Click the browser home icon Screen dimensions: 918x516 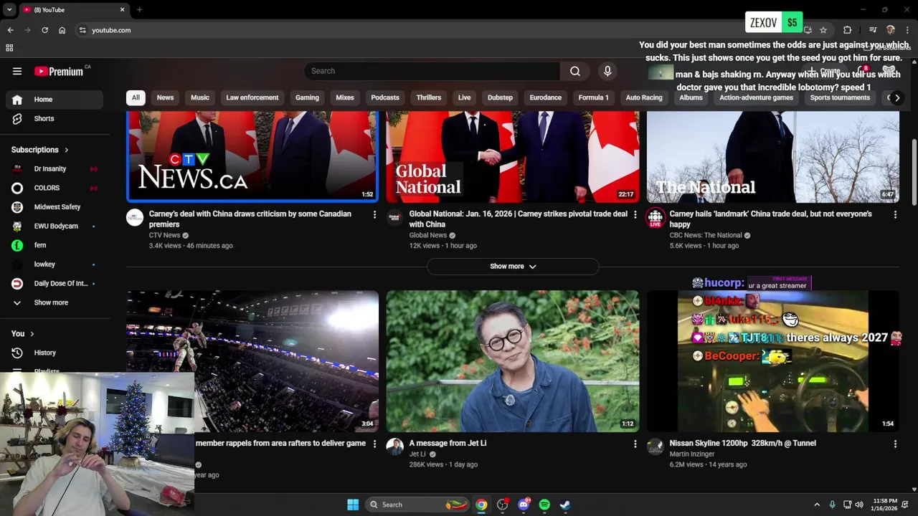click(x=62, y=30)
